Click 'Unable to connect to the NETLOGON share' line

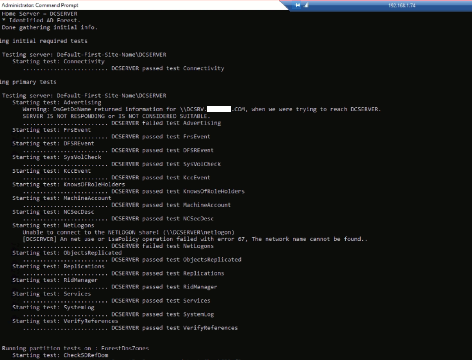[128, 232]
